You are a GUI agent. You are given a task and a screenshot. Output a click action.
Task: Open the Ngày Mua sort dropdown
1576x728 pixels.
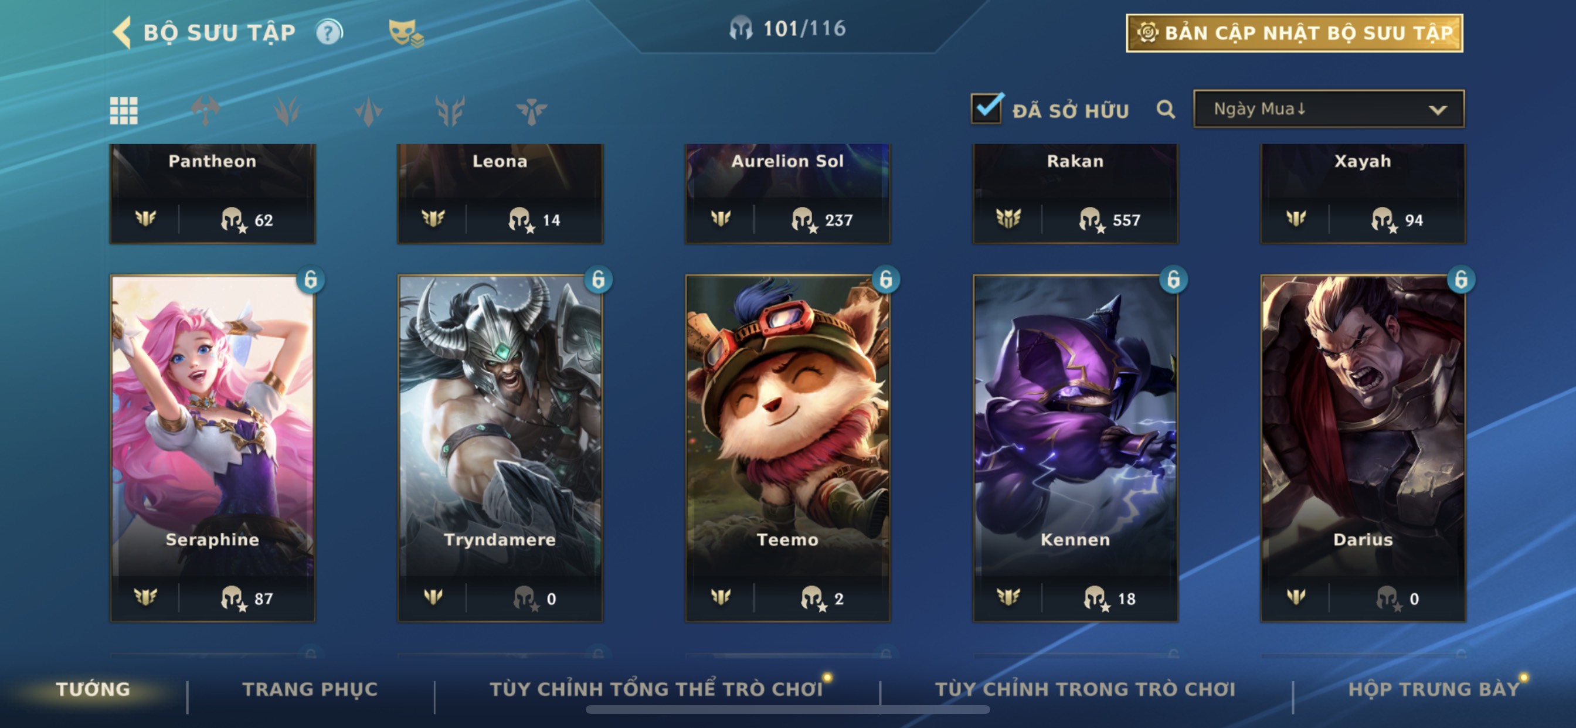click(1328, 109)
